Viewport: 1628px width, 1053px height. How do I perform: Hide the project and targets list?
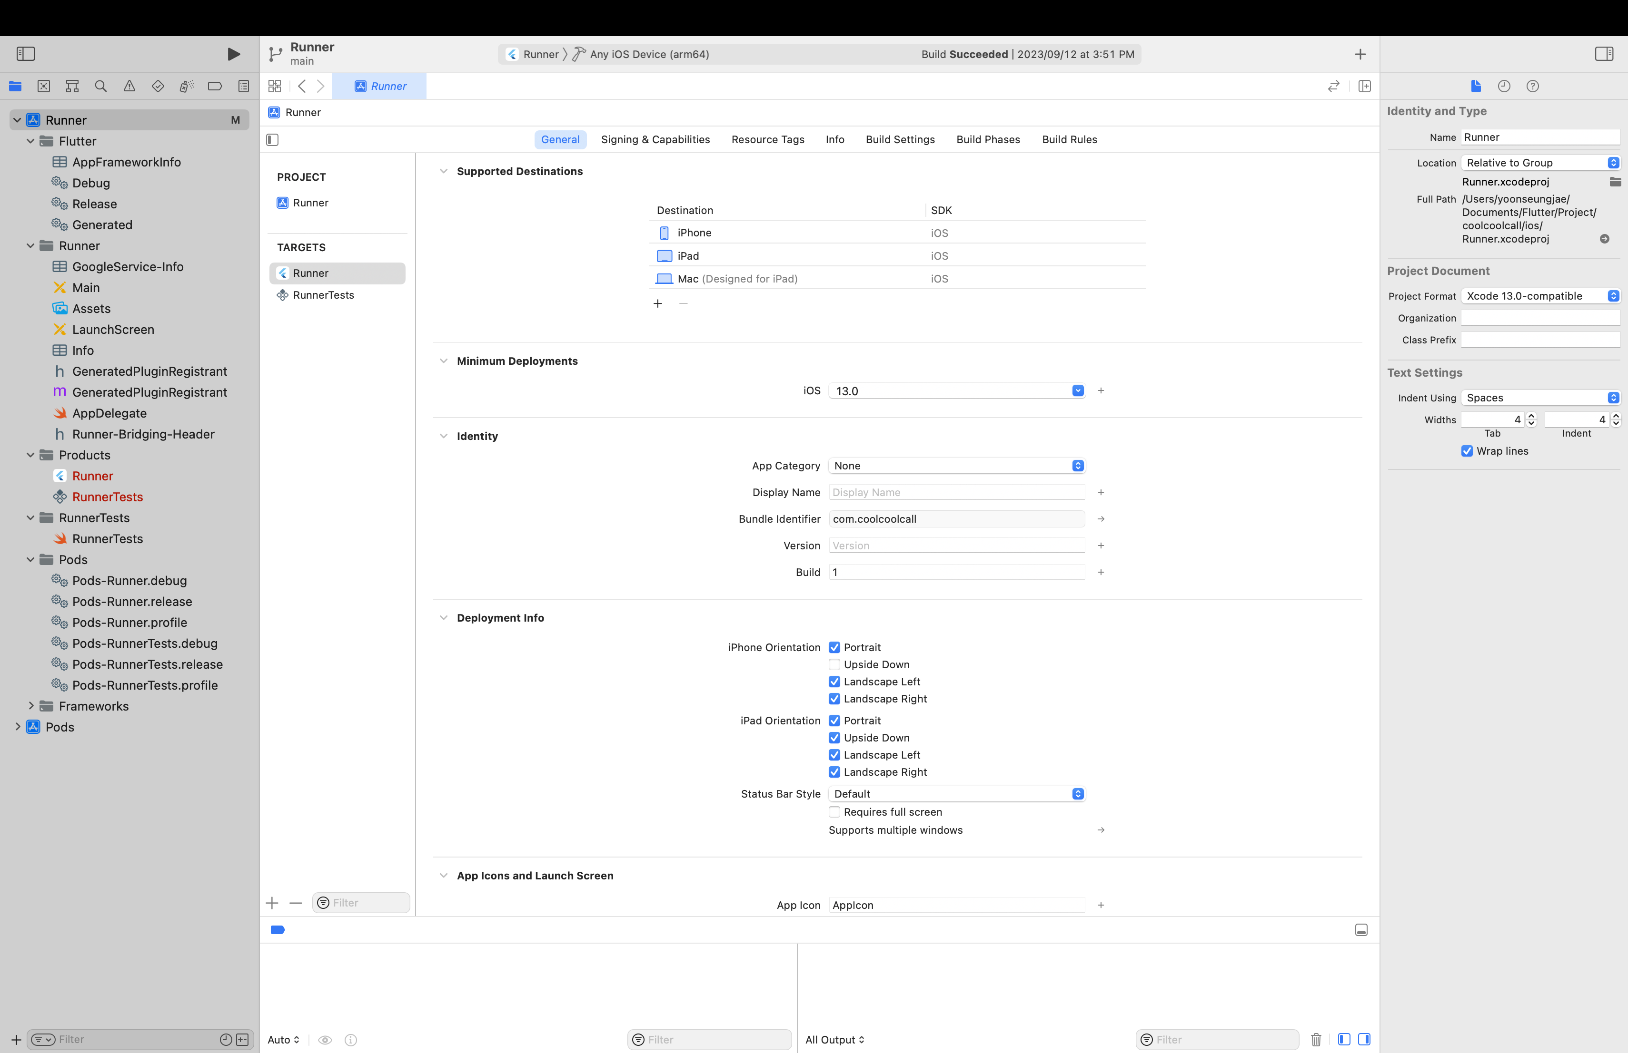(x=272, y=139)
